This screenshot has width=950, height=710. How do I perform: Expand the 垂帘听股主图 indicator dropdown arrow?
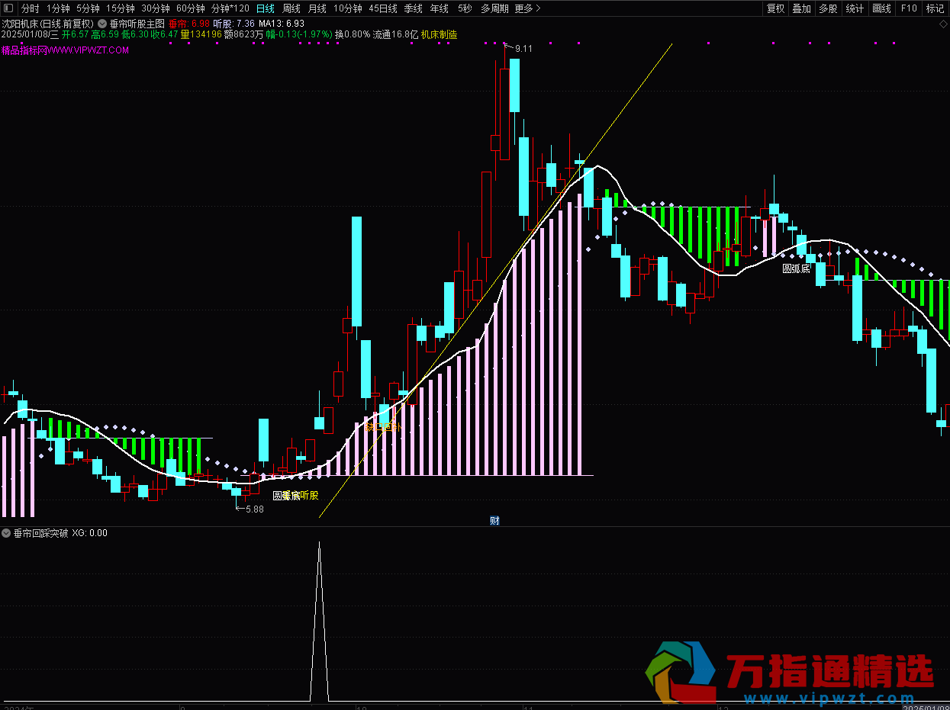pyautogui.click(x=102, y=24)
